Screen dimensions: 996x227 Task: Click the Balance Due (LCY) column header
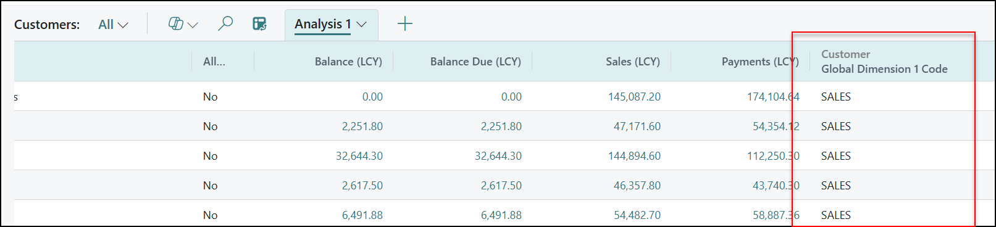click(475, 62)
